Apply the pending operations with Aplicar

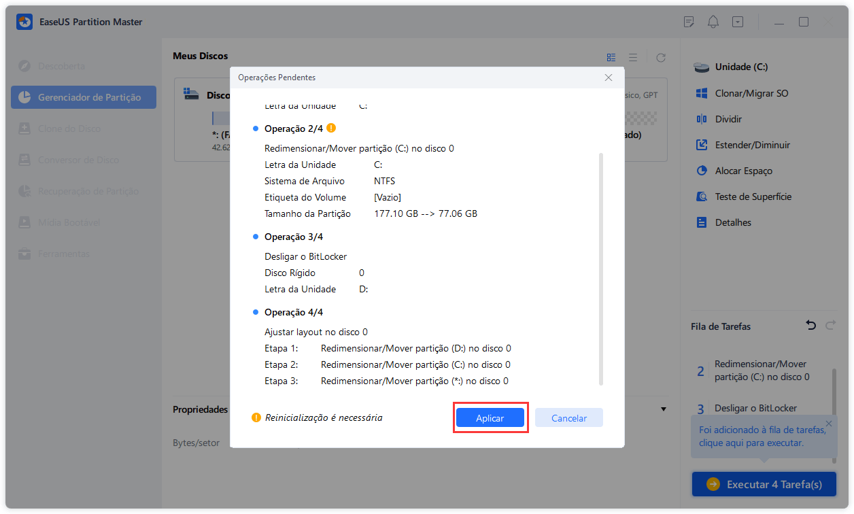coord(490,418)
